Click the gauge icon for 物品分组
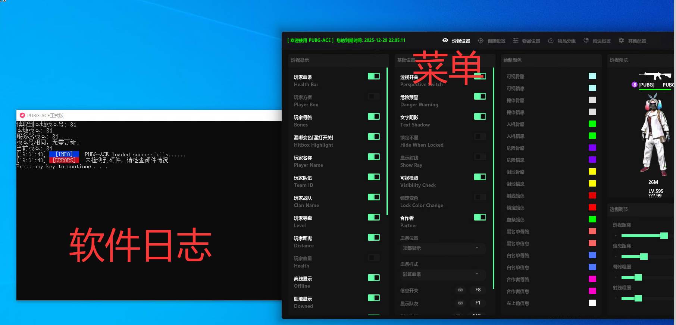 [x=551, y=41]
